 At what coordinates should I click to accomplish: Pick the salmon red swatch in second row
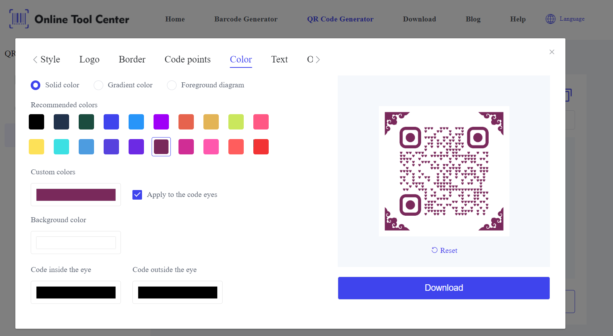[x=236, y=147]
